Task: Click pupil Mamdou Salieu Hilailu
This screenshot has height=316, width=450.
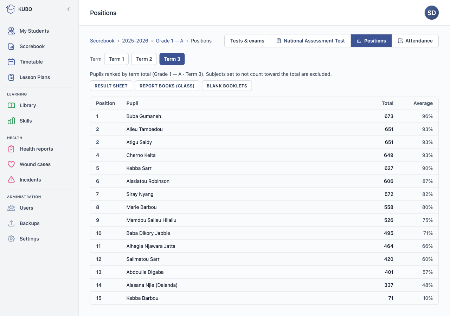Action: (x=151, y=220)
